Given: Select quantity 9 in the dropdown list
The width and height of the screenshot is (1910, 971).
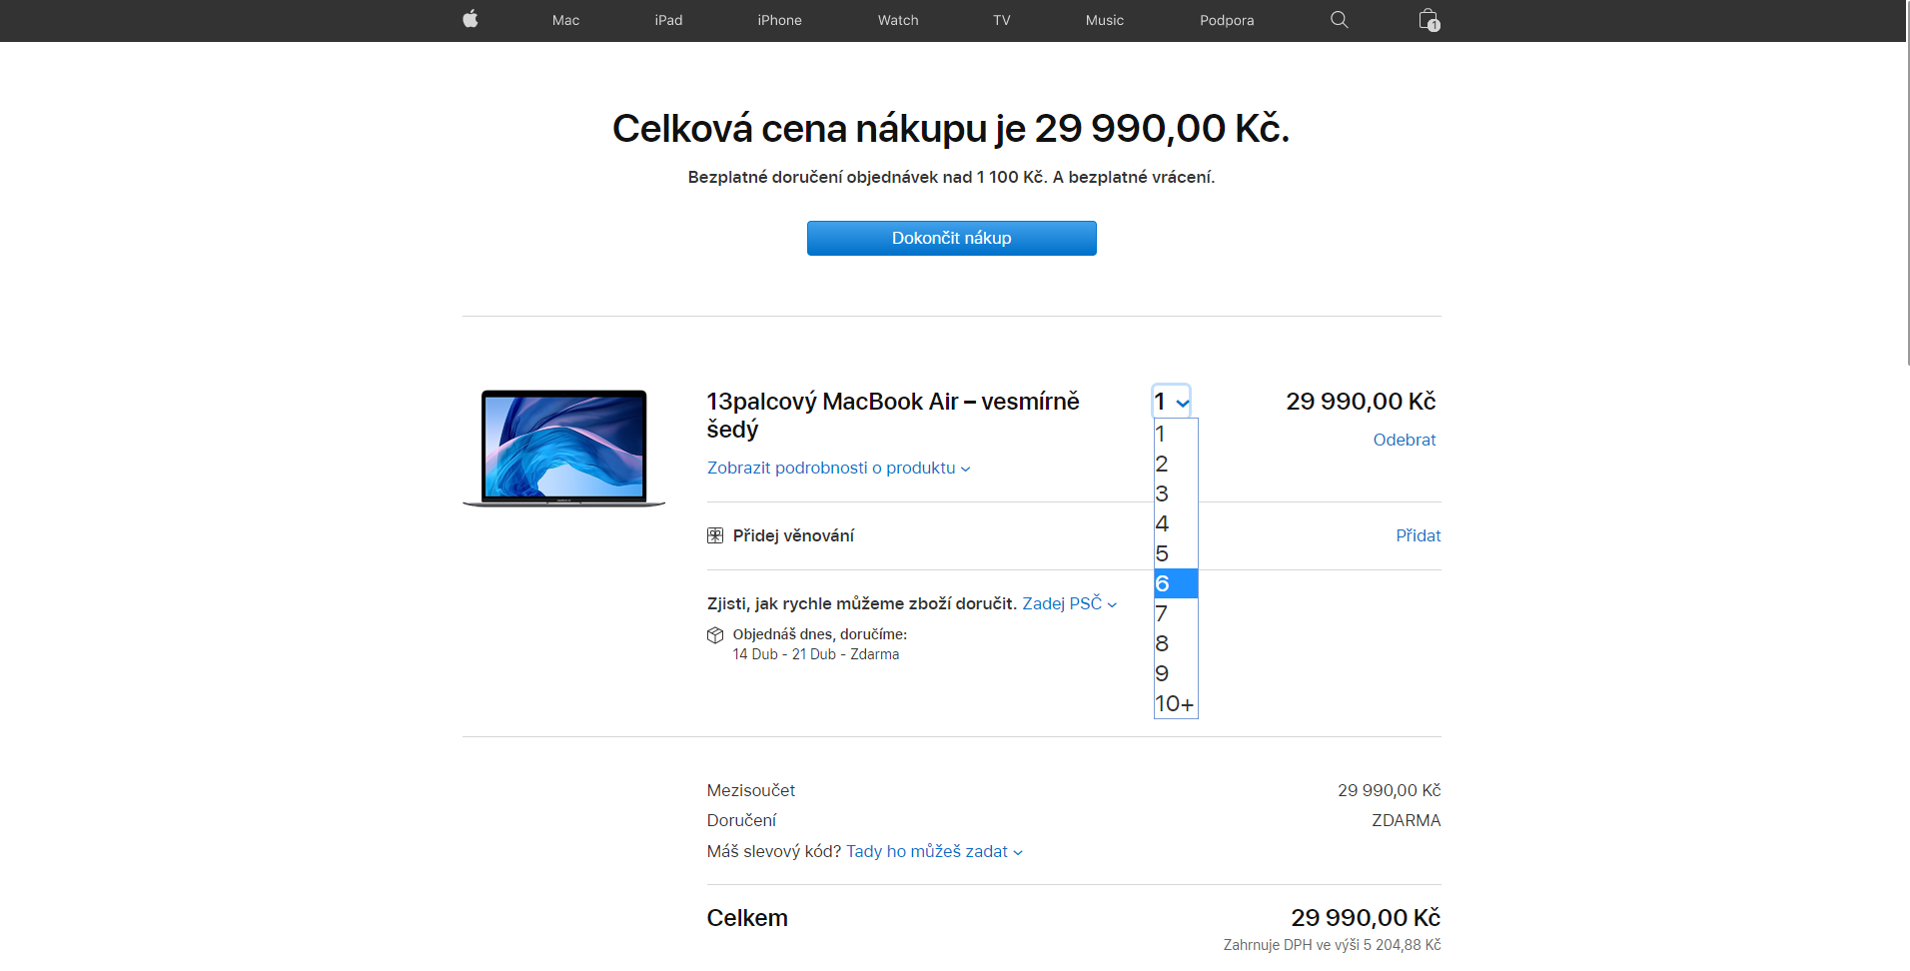Looking at the screenshot, I should click(1176, 673).
